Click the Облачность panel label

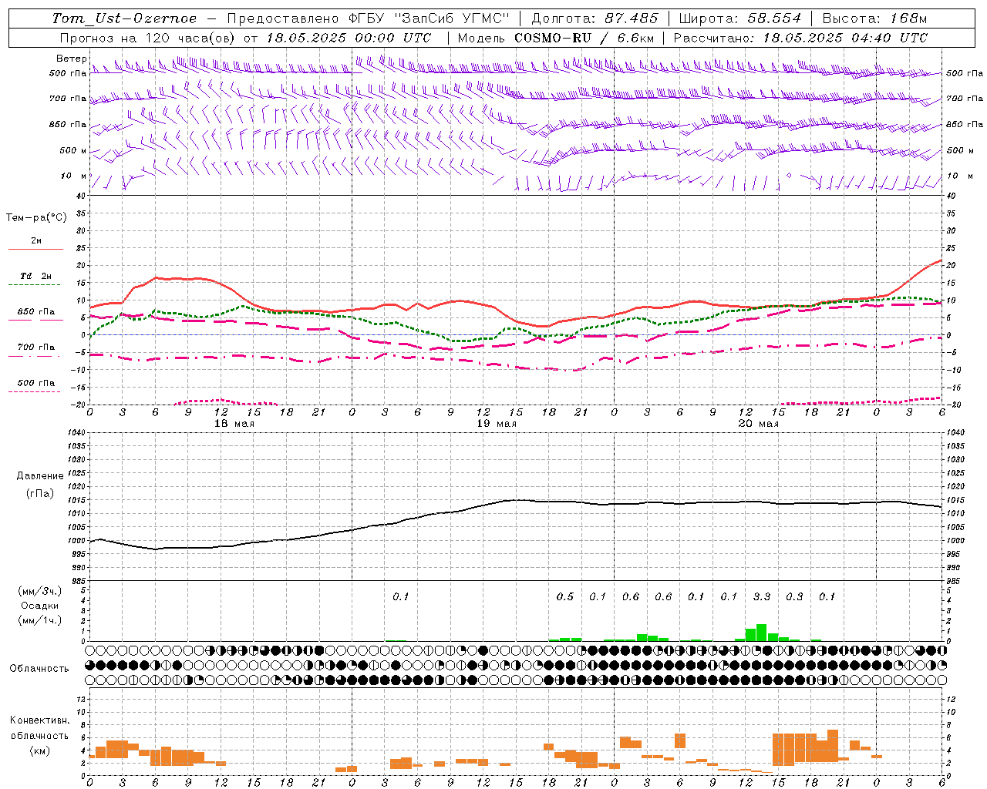pos(39,669)
